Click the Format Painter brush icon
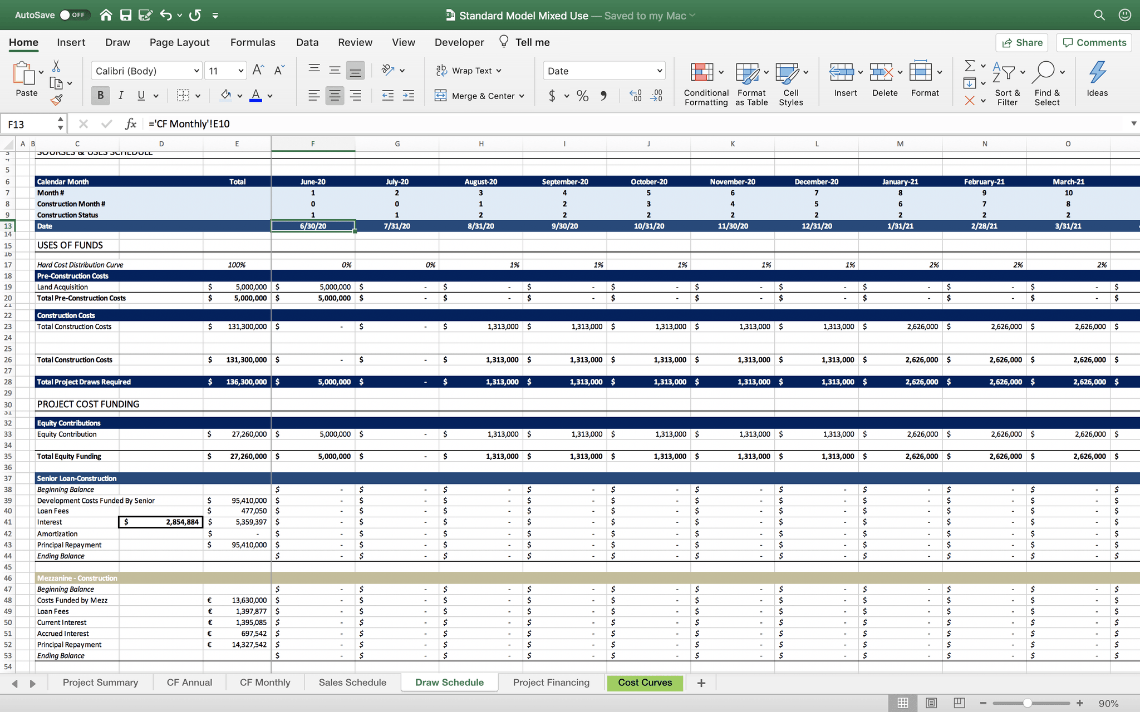This screenshot has width=1140, height=712. point(56,100)
